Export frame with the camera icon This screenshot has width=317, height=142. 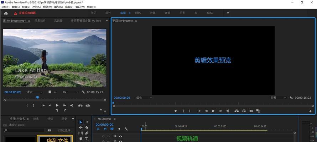tap(251, 111)
